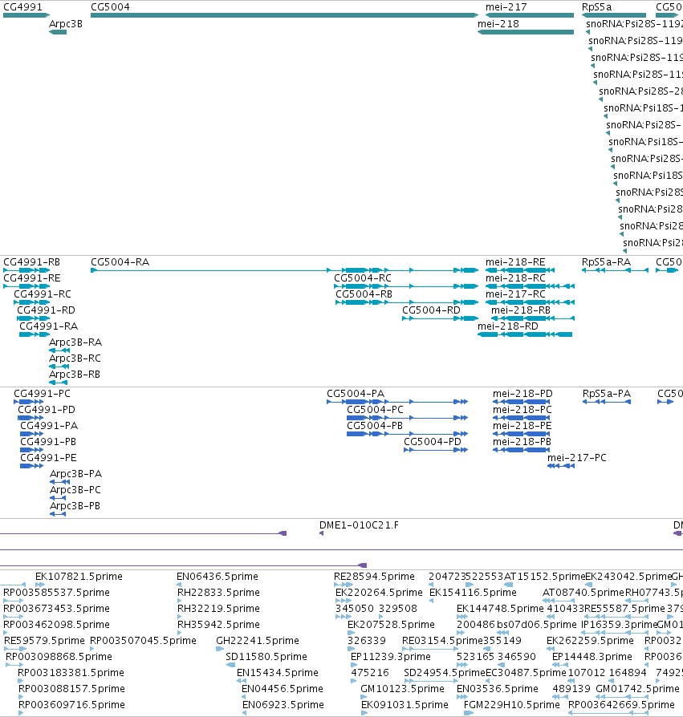
Task: Click transcript mei-218-RB
Action: point(521,310)
